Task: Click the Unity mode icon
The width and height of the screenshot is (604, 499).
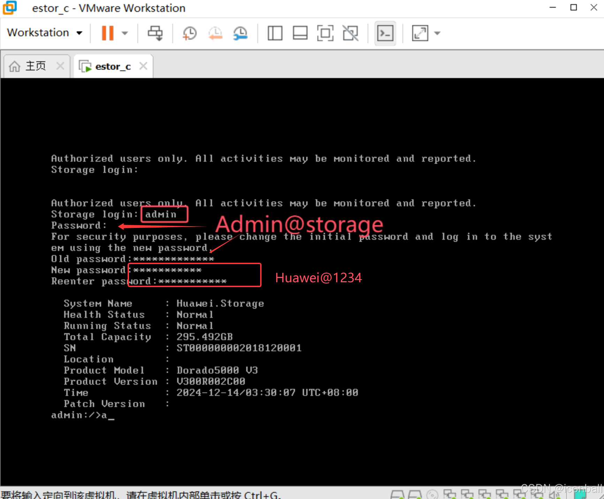Action: (350, 33)
